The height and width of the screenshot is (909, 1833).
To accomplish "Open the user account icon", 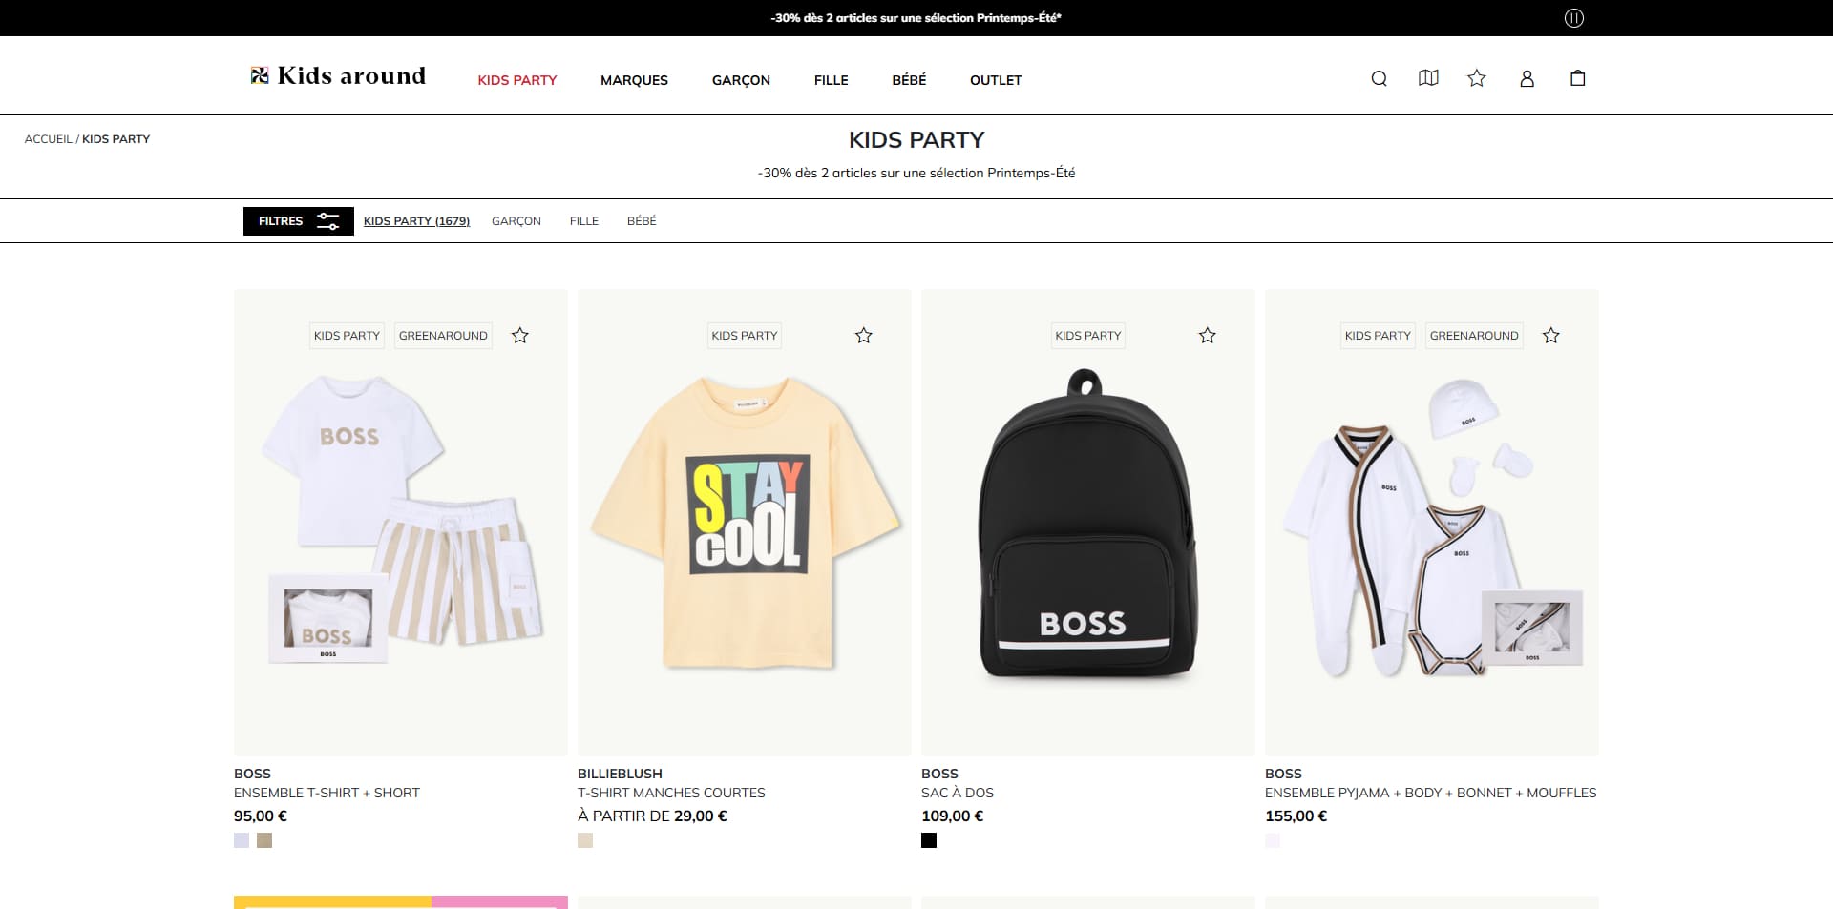I will tap(1527, 78).
